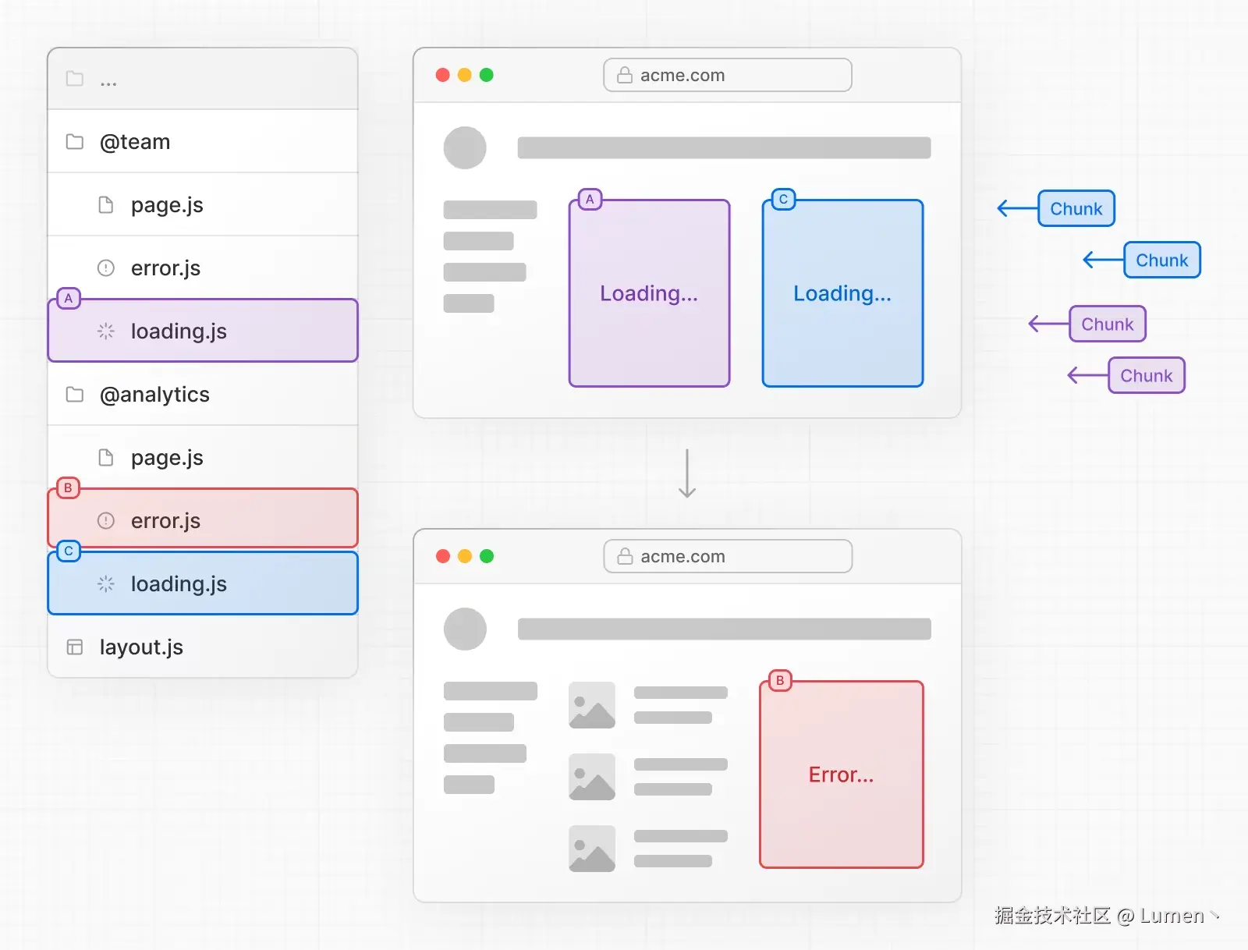Click the gray title bar in the upper browser page

[725, 148]
